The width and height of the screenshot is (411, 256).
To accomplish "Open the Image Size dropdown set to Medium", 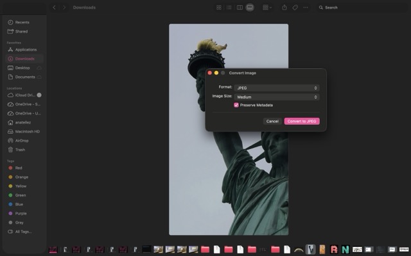I will point(277,97).
